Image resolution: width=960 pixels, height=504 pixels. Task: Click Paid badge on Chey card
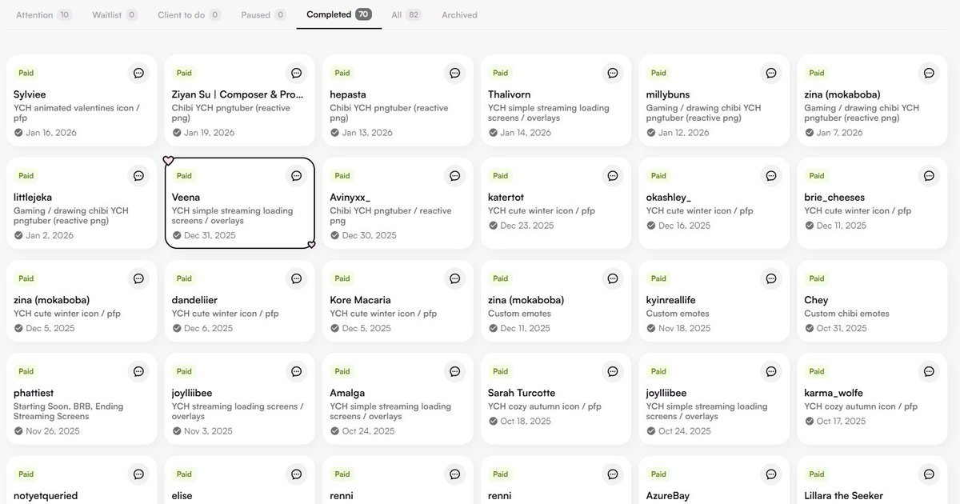pos(817,278)
